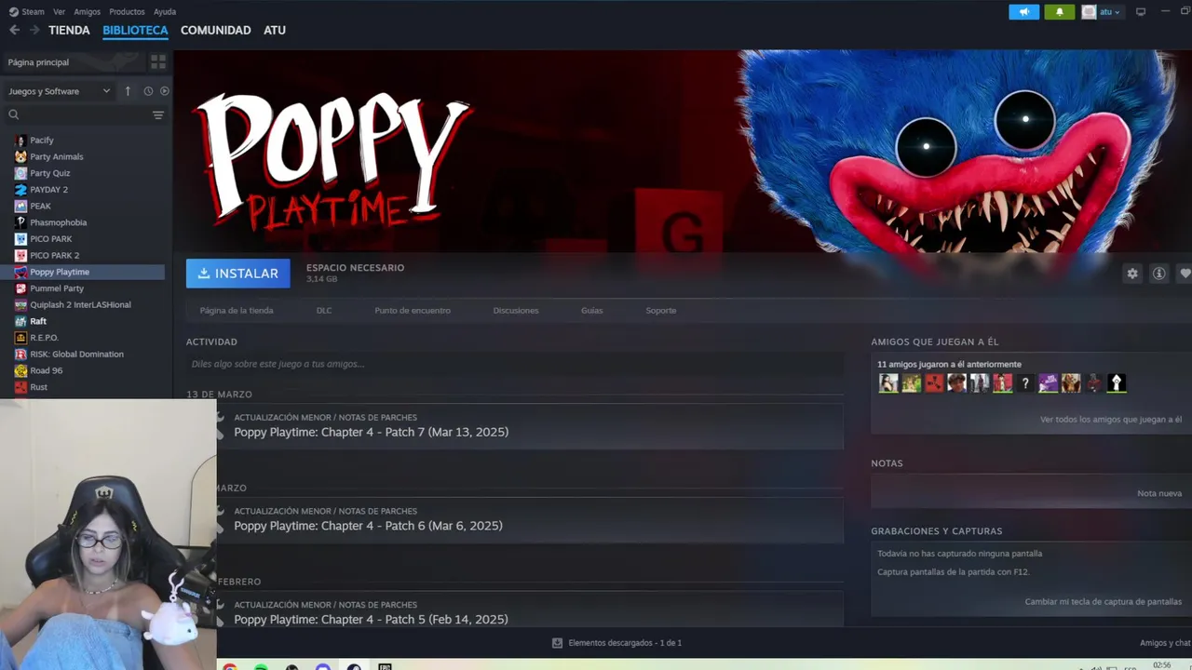Switch library to grid collections view
The image size is (1192, 670).
click(x=158, y=61)
